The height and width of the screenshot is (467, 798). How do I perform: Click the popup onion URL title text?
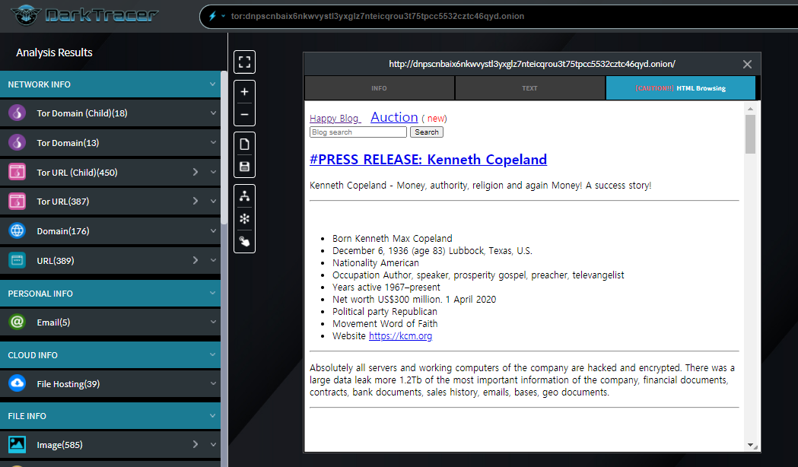click(x=532, y=64)
